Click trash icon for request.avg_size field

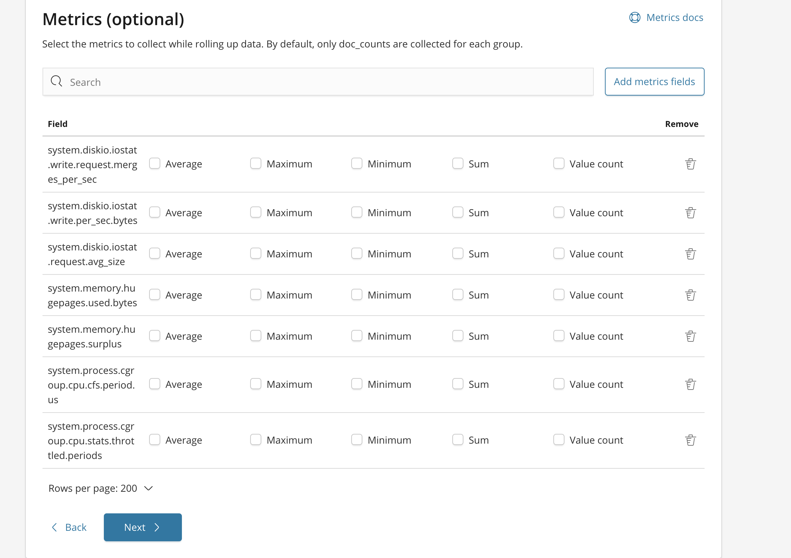click(x=690, y=254)
